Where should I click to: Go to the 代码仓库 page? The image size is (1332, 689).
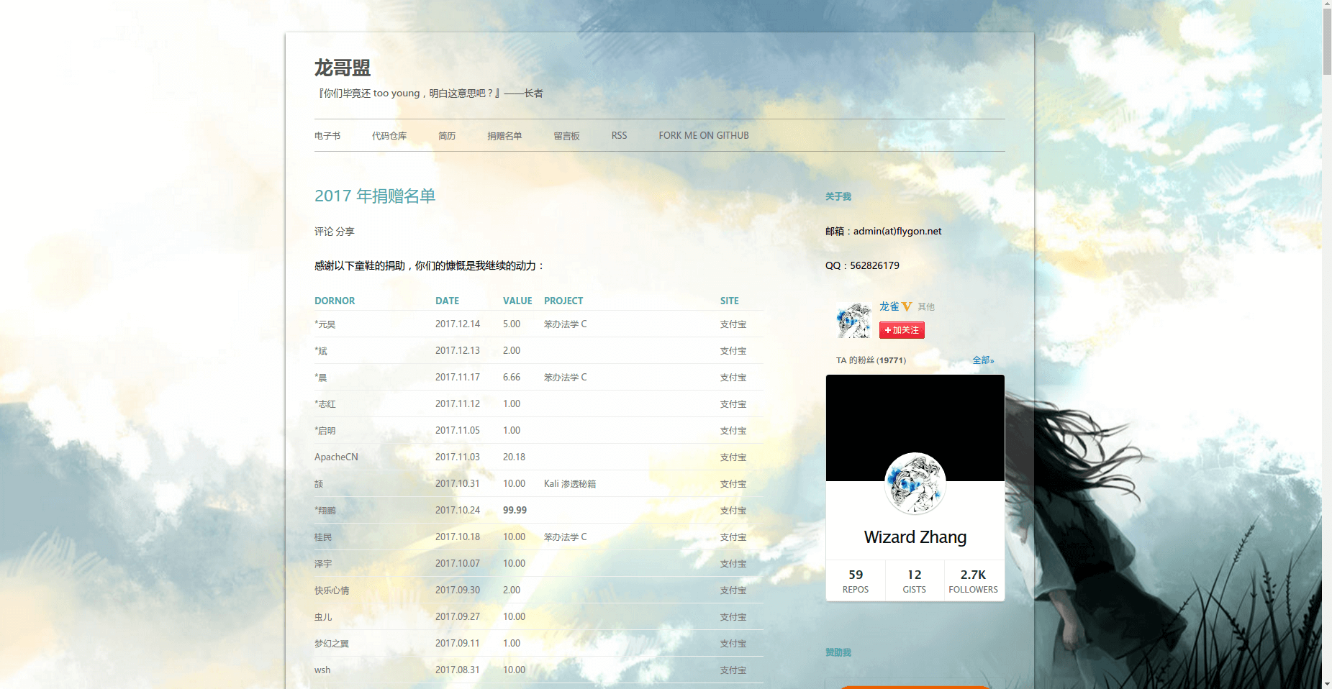click(389, 135)
